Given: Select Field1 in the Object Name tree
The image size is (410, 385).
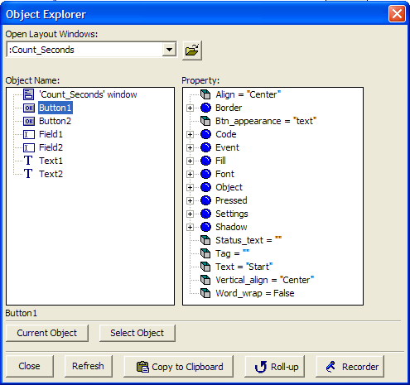Looking at the screenshot, I should point(51,134).
